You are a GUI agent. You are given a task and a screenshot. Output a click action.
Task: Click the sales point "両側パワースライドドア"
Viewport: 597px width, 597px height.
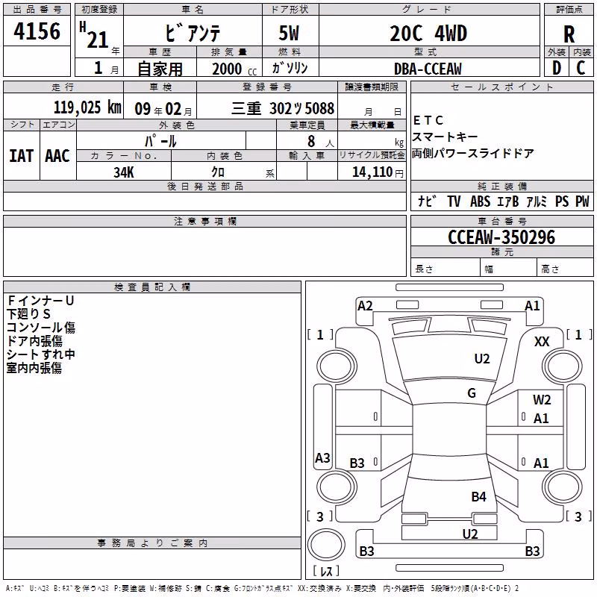tap(473, 153)
